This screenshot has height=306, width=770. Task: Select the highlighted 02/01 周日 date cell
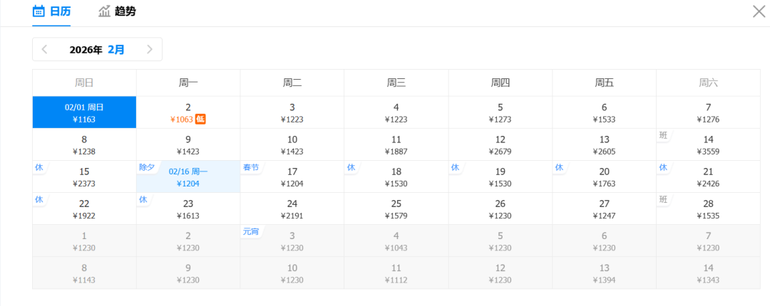[84, 112]
